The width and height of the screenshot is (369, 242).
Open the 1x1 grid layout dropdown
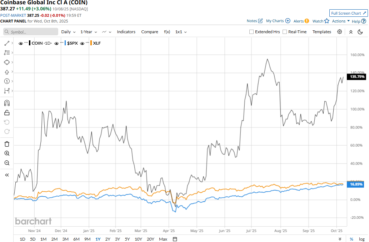click(x=181, y=32)
